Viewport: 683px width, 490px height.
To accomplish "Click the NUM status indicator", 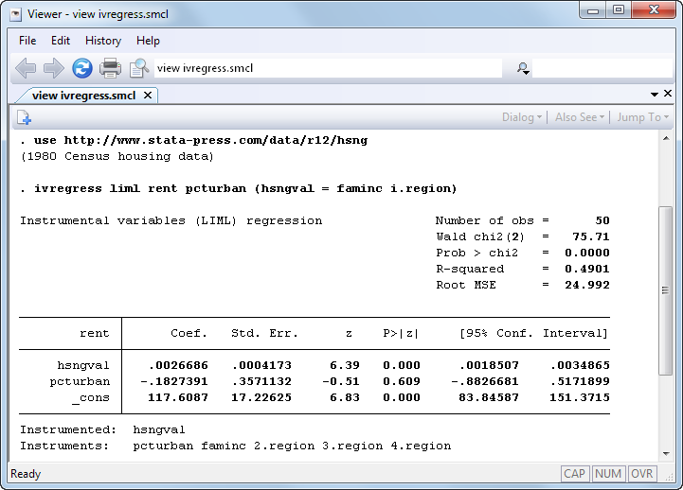I will click(x=608, y=474).
